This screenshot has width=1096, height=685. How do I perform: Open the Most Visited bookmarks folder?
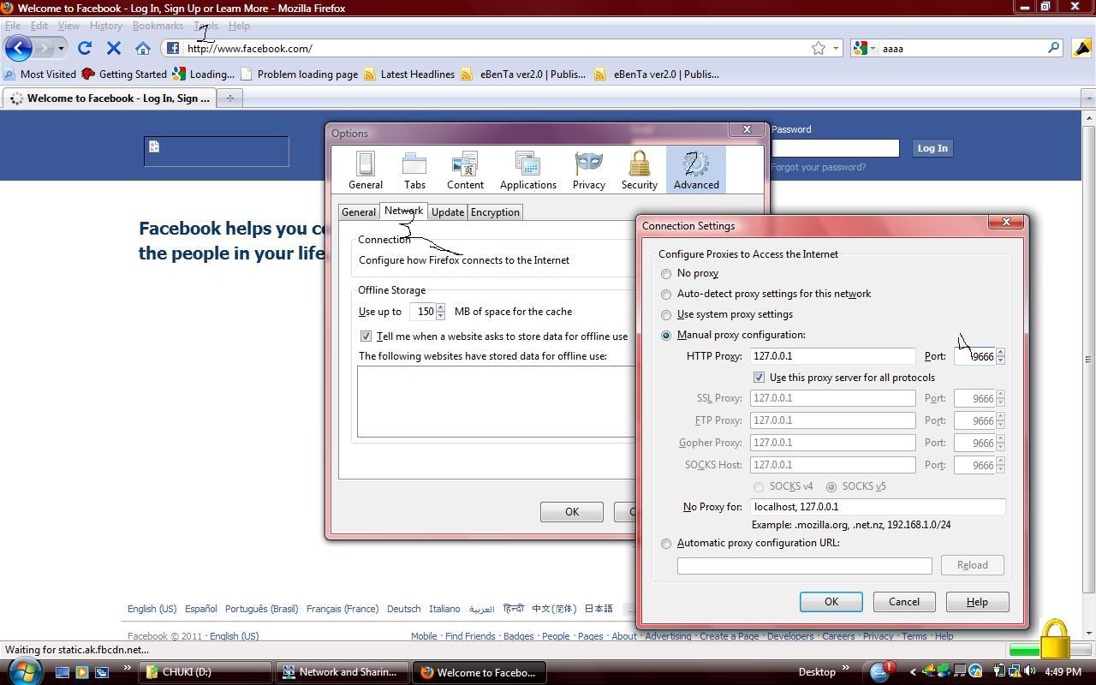[x=40, y=74]
